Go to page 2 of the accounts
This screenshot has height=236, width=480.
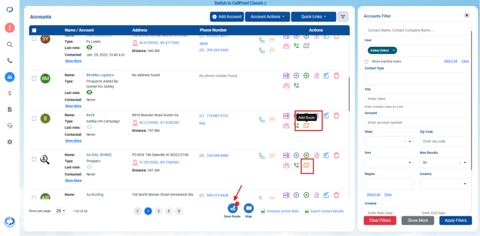coord(158,211)
